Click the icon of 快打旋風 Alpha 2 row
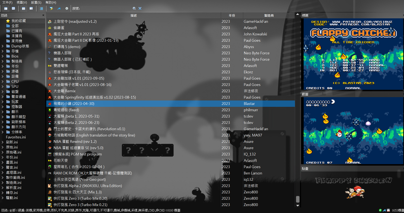The height and width of the screenshot is (213, 404). pos(49,186)
